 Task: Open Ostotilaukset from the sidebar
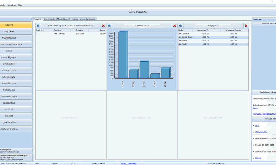coord(16,64)
